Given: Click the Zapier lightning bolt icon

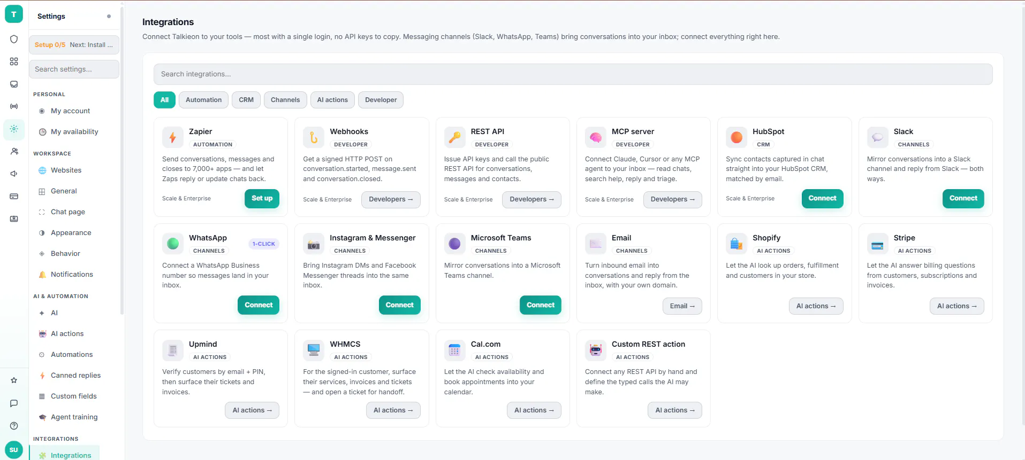Looking at the screenshot, I should pos(173,137).
